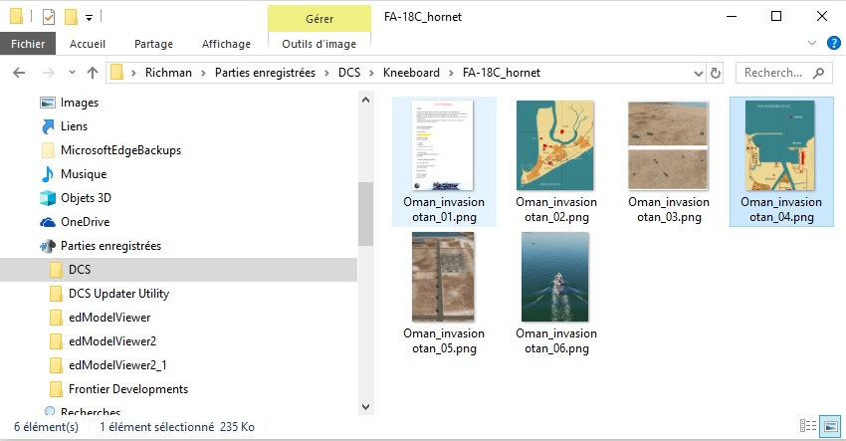Click the up directory arrow

coord(93,73)
